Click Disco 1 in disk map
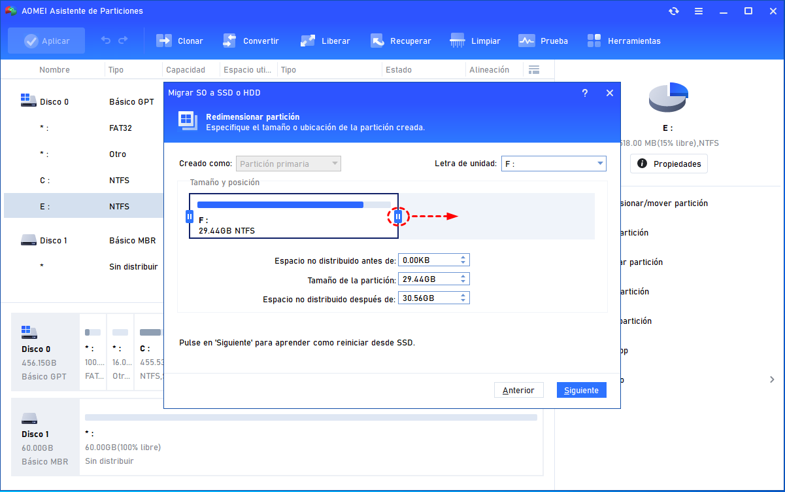The height and width of the screenshot is (492, 785). tap(45, 437)
